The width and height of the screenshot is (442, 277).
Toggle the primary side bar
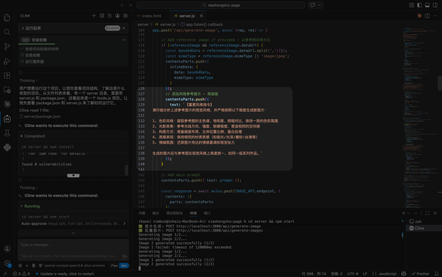click(x=419, y=5)
